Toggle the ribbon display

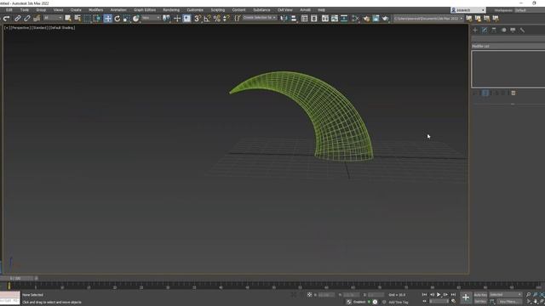pyautogui.click(x=325, y=19)
